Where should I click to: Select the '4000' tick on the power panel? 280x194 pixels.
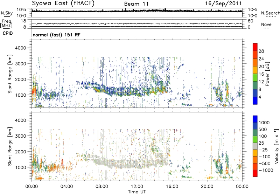pyautogui.click(x=21, y=48)
